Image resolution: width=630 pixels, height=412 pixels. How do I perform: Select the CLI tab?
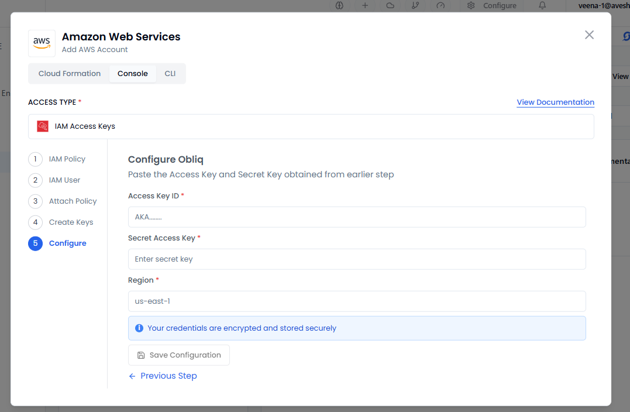click(x=170, y=74)
